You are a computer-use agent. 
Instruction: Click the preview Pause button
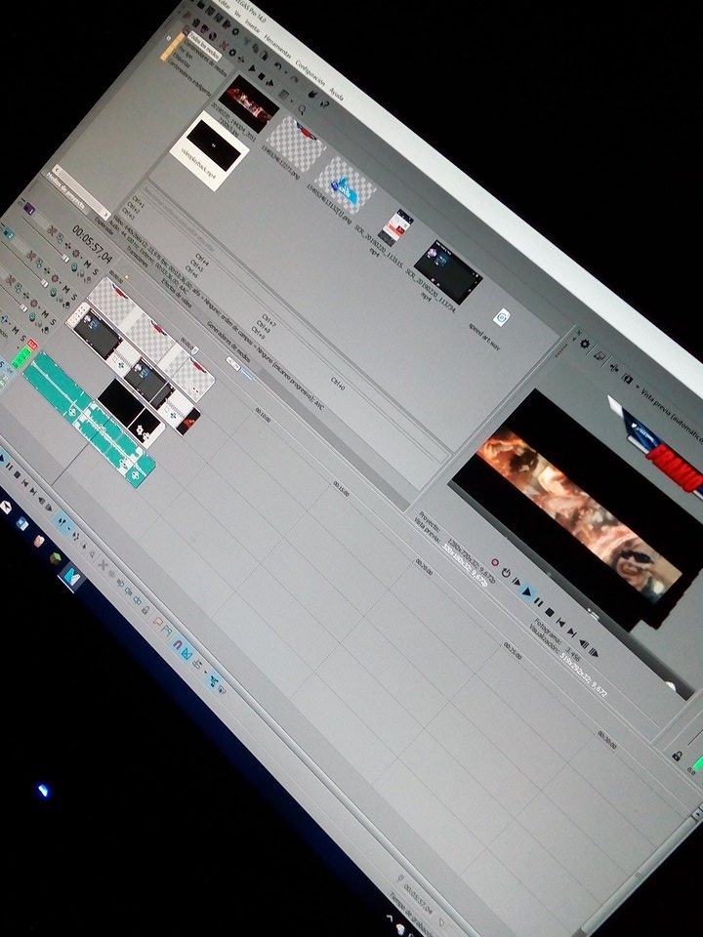click(539, 602)
